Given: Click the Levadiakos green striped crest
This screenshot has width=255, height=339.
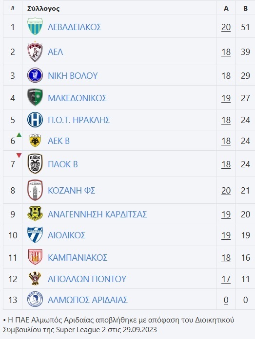Looking at the screenshot, I should tap(35, 26).
